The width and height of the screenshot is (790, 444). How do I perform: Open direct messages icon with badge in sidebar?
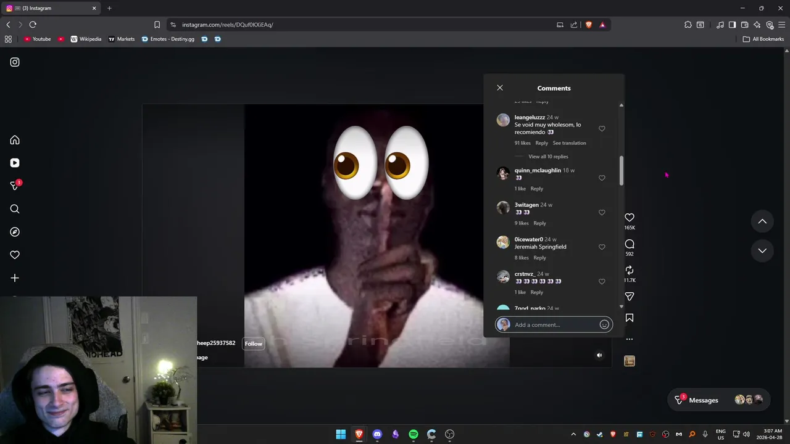point(15,185)
